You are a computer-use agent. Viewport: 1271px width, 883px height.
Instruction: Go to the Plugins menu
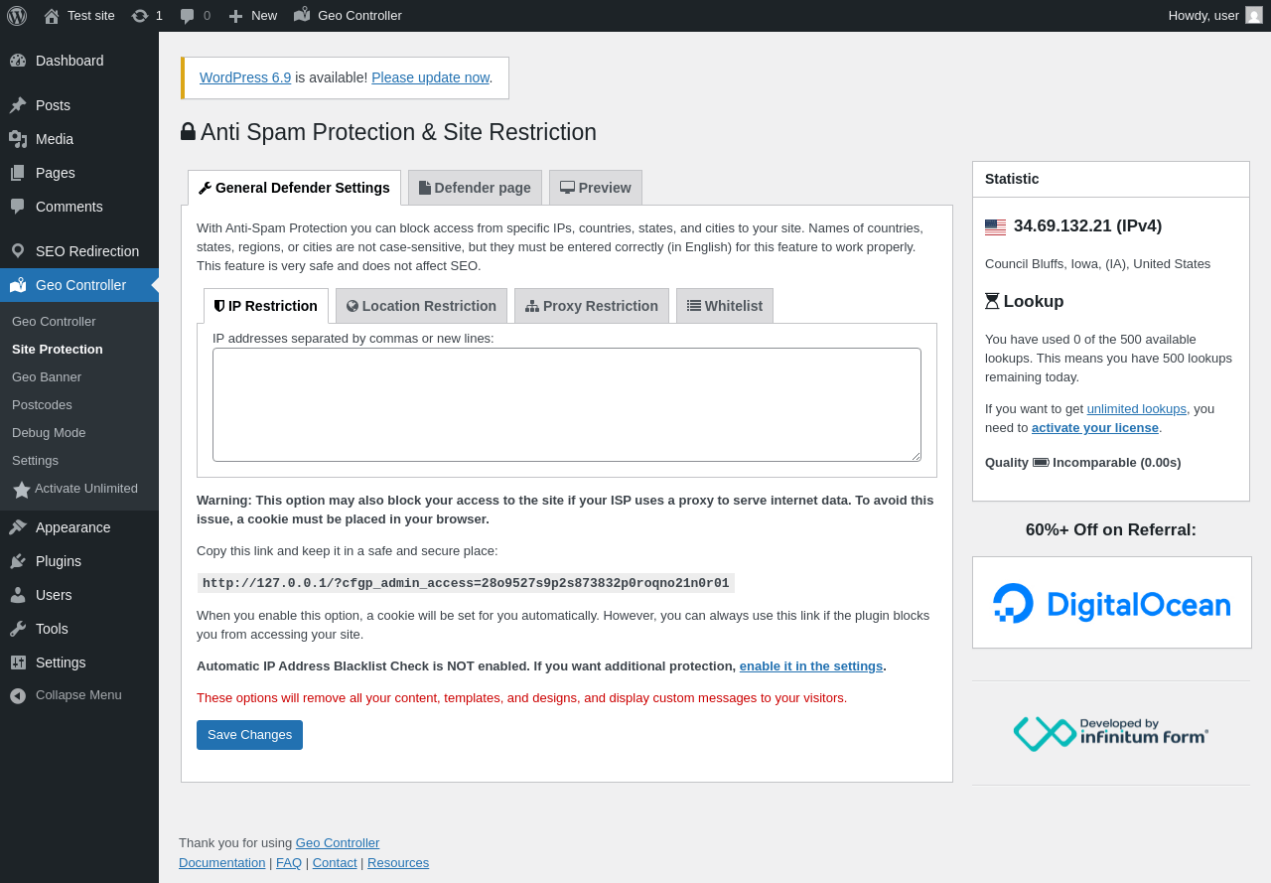click(59, 561)
